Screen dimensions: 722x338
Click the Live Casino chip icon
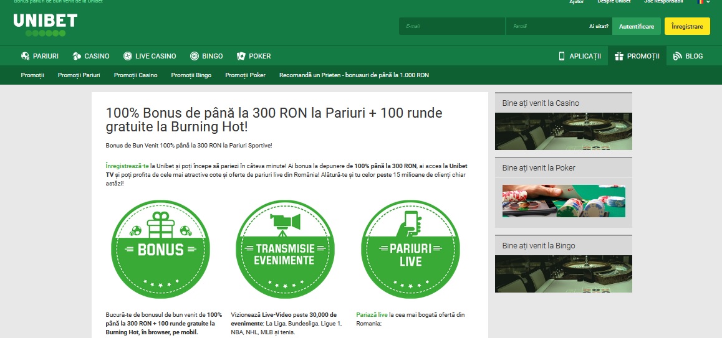coord(128,56)
